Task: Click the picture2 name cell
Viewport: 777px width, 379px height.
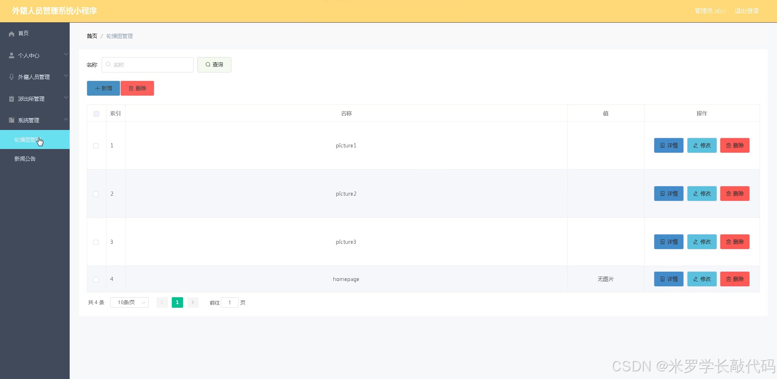Action: tap(346, 194)
